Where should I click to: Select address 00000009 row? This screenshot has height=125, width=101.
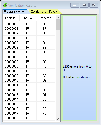[29, 47]
